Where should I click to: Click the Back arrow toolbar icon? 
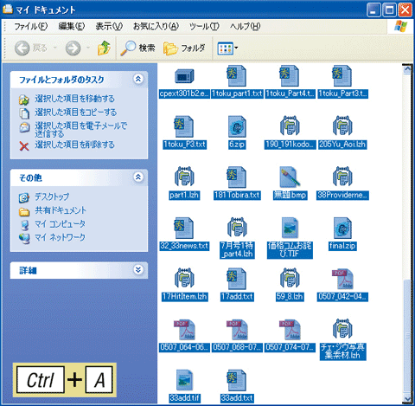point(22,48)
